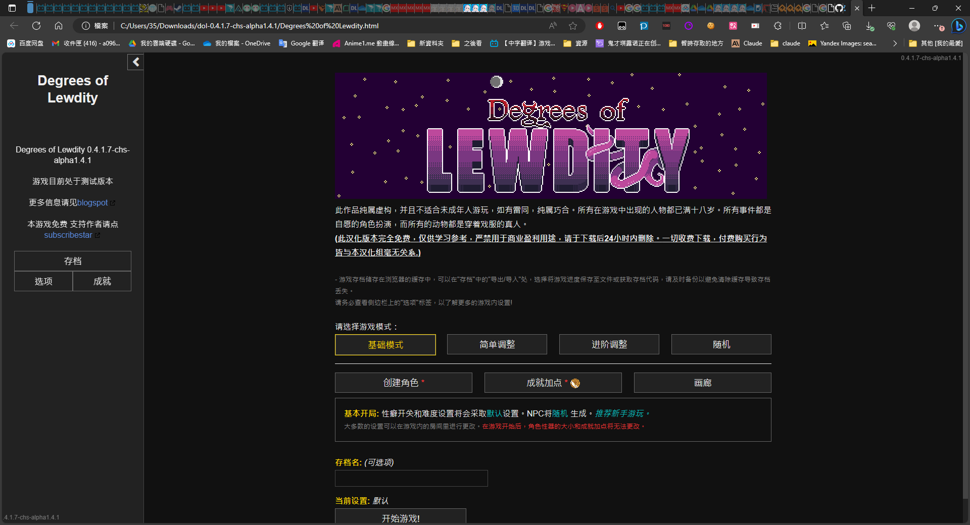Open the Extensions puzzle icon
This screenshot has height=525, width=970.
click(x=778, y=26)
